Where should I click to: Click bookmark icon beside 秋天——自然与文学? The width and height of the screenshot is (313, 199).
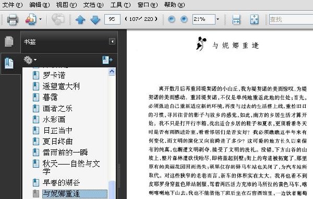36,163
